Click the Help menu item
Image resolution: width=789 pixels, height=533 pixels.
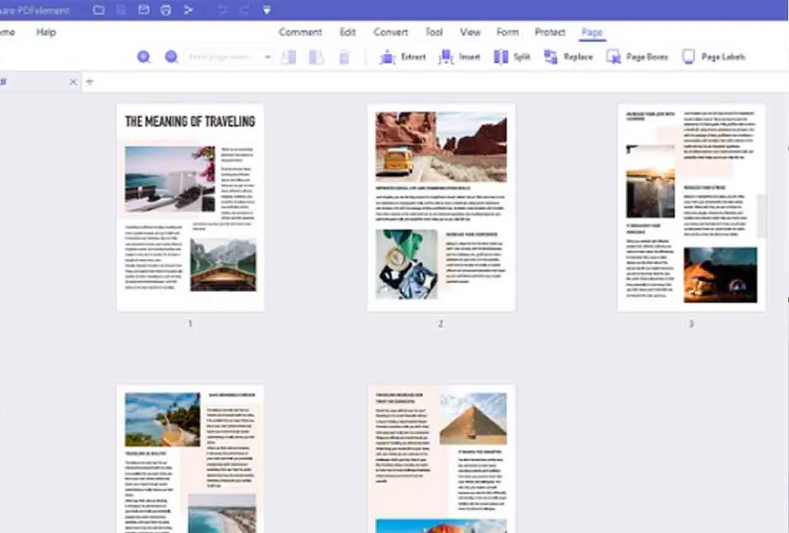tap(46, 31)
